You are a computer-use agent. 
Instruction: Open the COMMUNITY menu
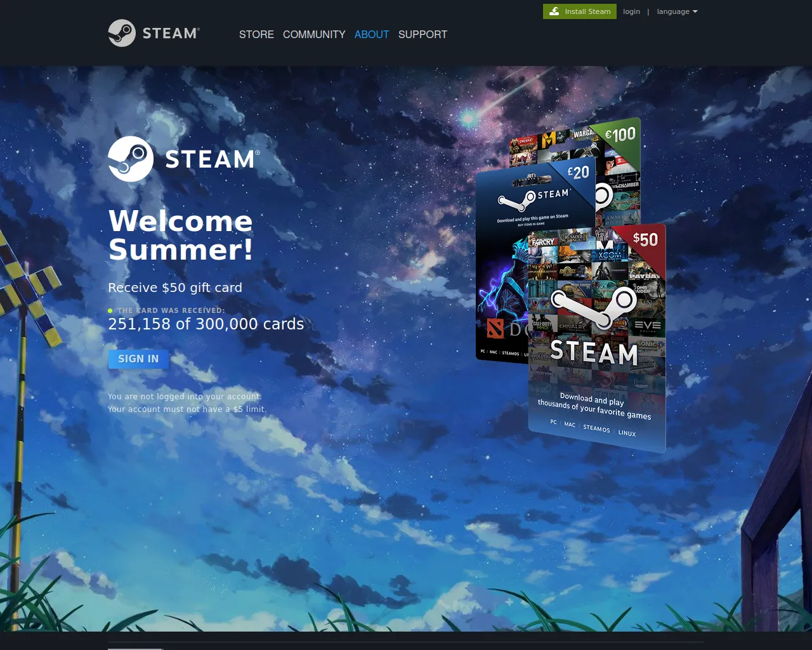pos(314,34)
